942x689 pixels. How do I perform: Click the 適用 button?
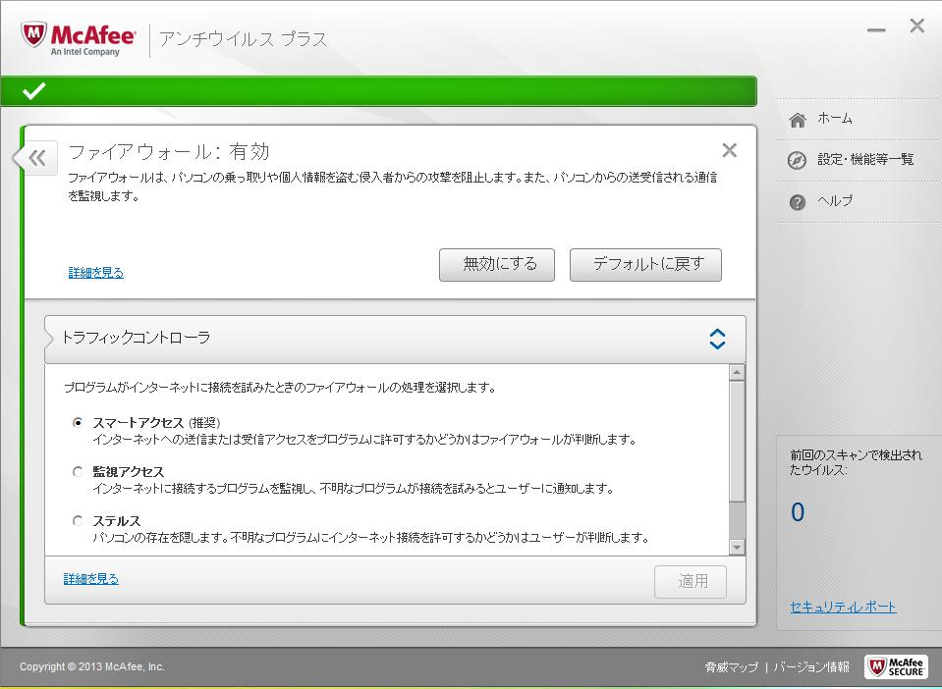(x=691, y=582)
